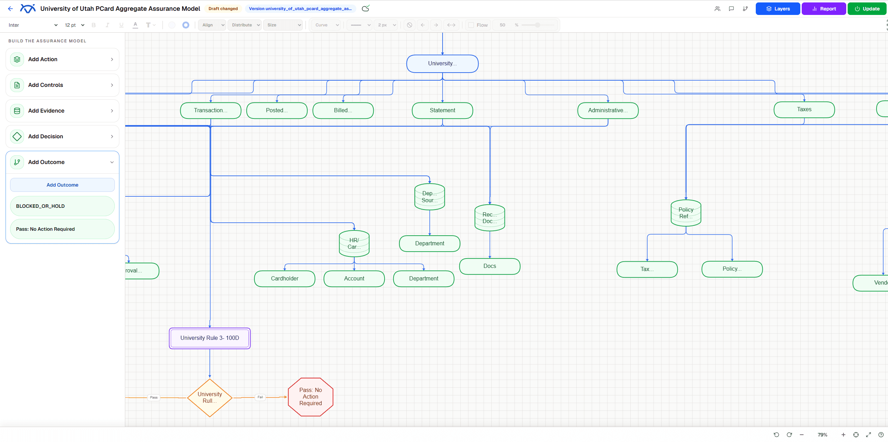Zoom out with the minus icon
The image size is (888, 442).
[x=802, y=435]
